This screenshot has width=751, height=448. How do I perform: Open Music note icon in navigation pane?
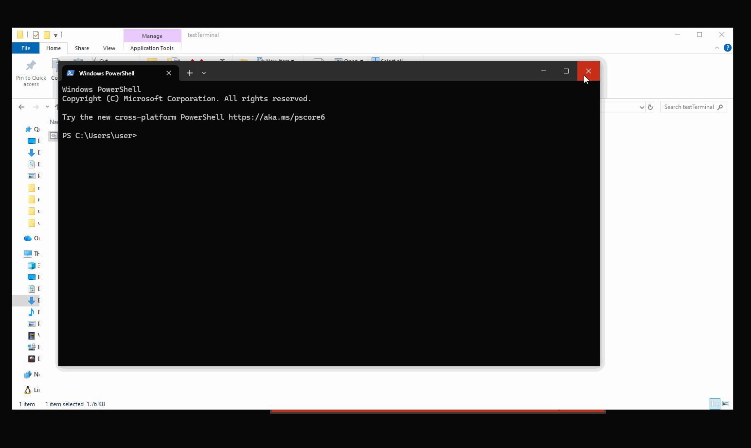[x=32, y=312]
